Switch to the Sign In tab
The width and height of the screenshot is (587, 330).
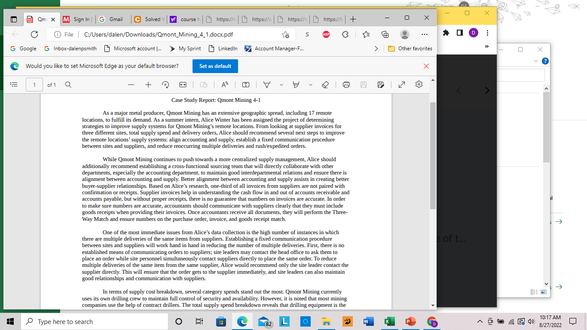pyautogui.click(x=76, y=19)
